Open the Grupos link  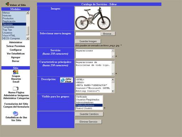coord(16,76)
